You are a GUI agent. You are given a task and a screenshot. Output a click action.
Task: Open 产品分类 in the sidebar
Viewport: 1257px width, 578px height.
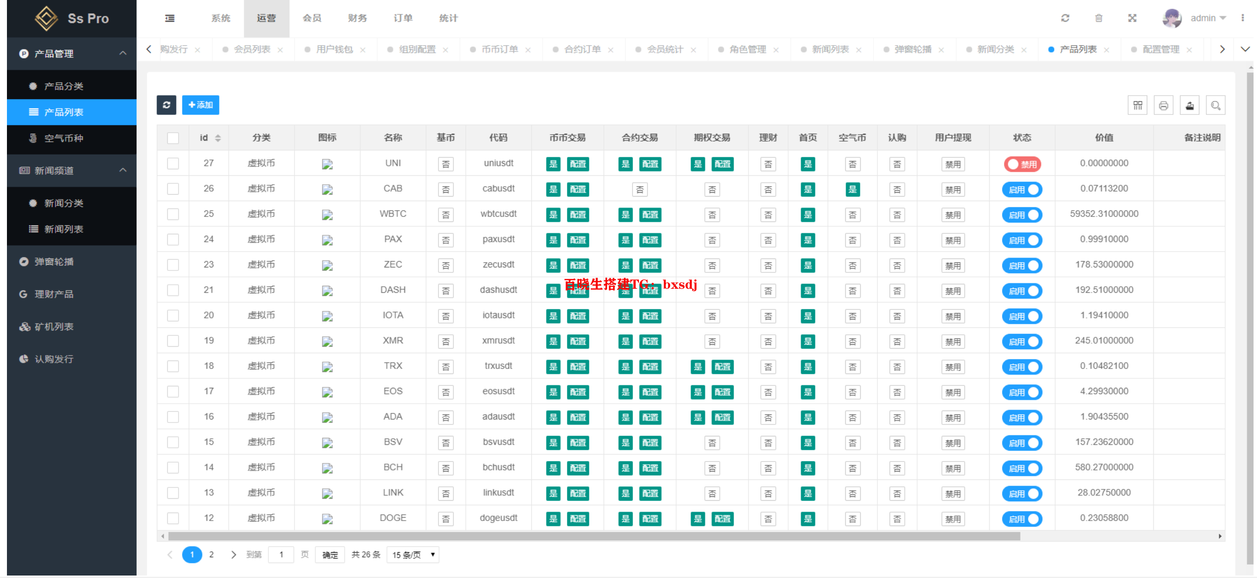click(x=63, y=87)
